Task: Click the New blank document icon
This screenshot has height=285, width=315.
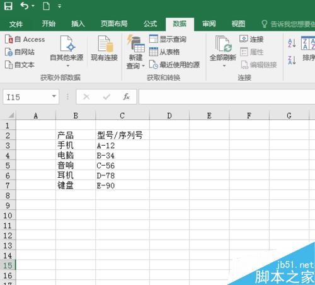Action: pyautogui.click(x=46, y=6)
